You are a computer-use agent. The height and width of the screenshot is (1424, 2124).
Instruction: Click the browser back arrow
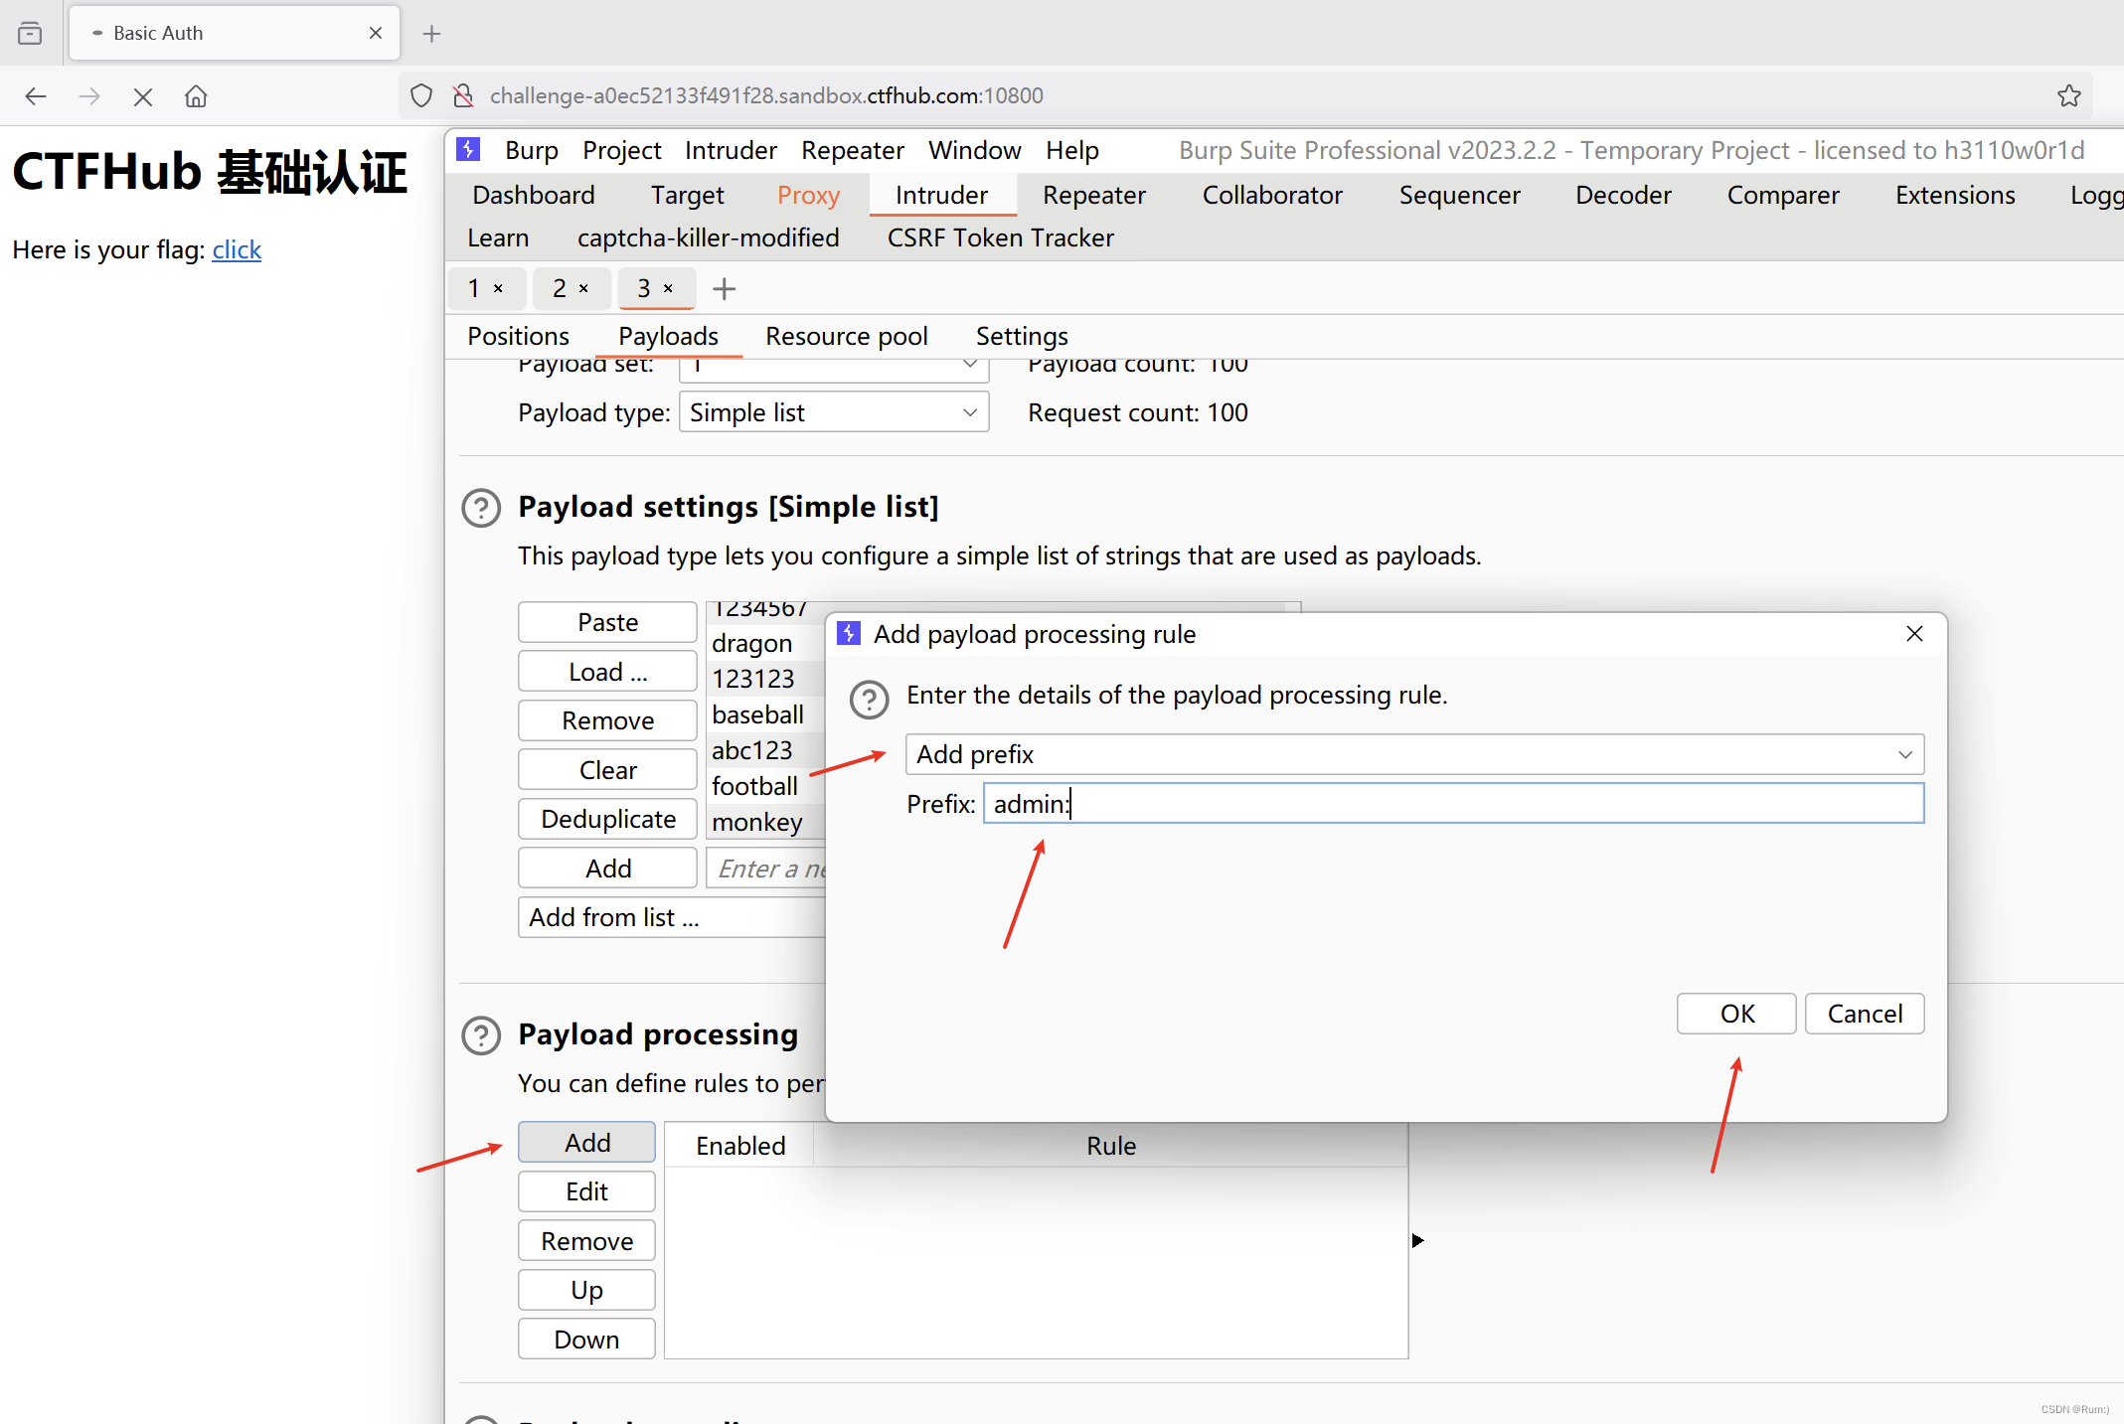click(x=36, y=96)
